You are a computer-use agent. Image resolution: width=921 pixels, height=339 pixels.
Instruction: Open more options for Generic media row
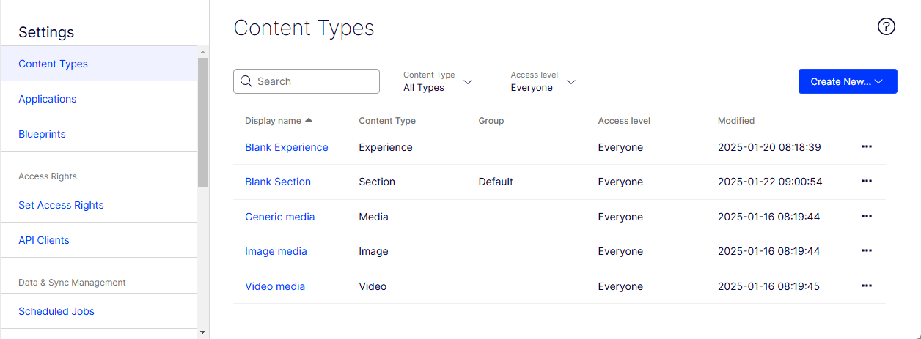[867, 216]
